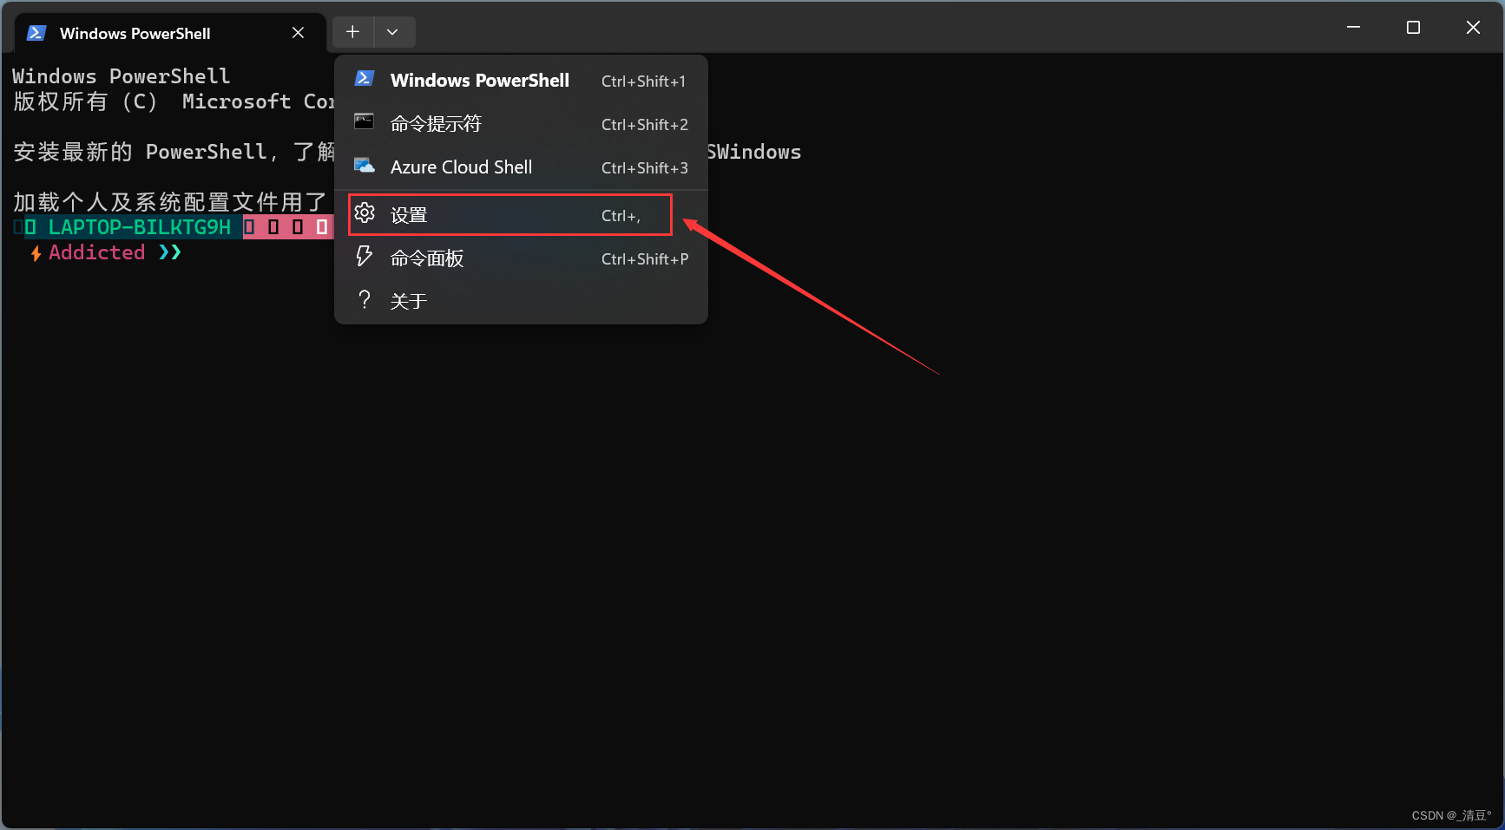Minimize the terminal window

(x=1353, y=28)
